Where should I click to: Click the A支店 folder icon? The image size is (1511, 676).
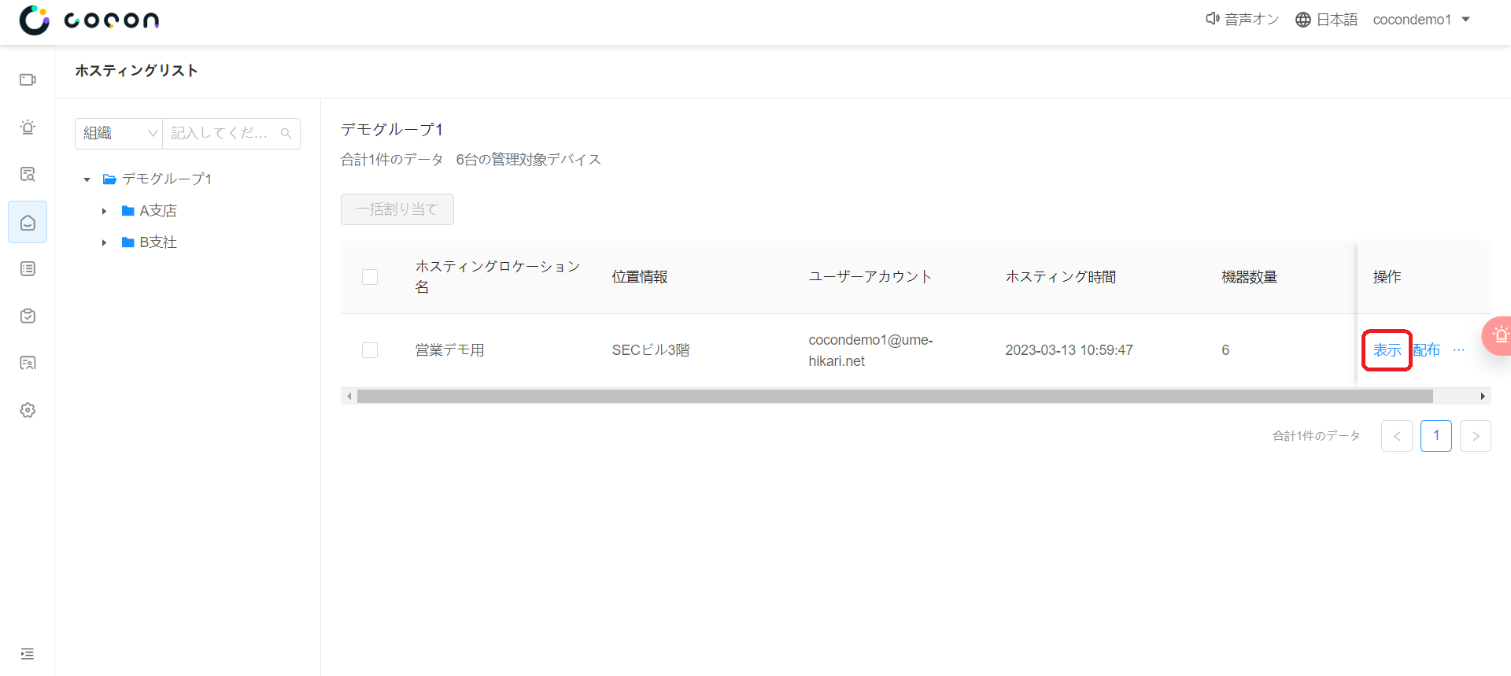[x=128, y=211]
